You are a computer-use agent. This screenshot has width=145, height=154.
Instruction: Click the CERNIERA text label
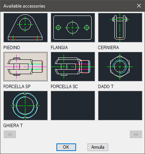click(108, 48)
